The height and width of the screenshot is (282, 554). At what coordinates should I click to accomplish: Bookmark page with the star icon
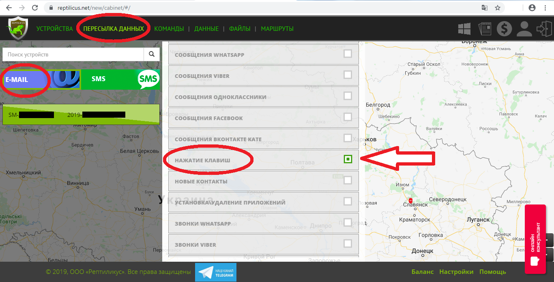[497, 8]
